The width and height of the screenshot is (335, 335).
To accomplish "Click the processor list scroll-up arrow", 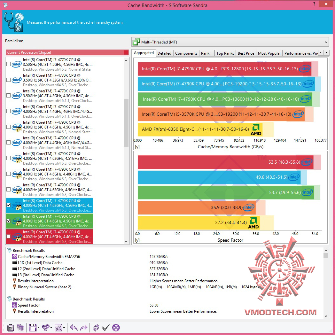I will [126, 60].
